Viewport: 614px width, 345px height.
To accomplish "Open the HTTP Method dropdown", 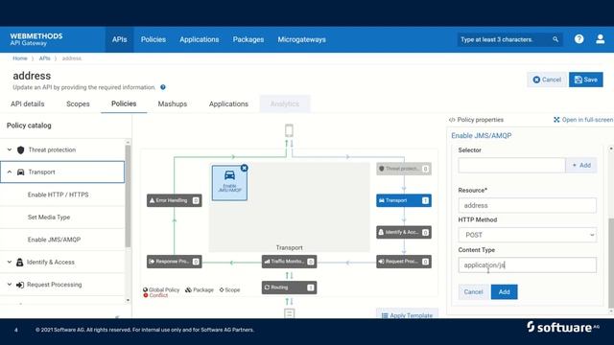I will click(x=527, y=235).
